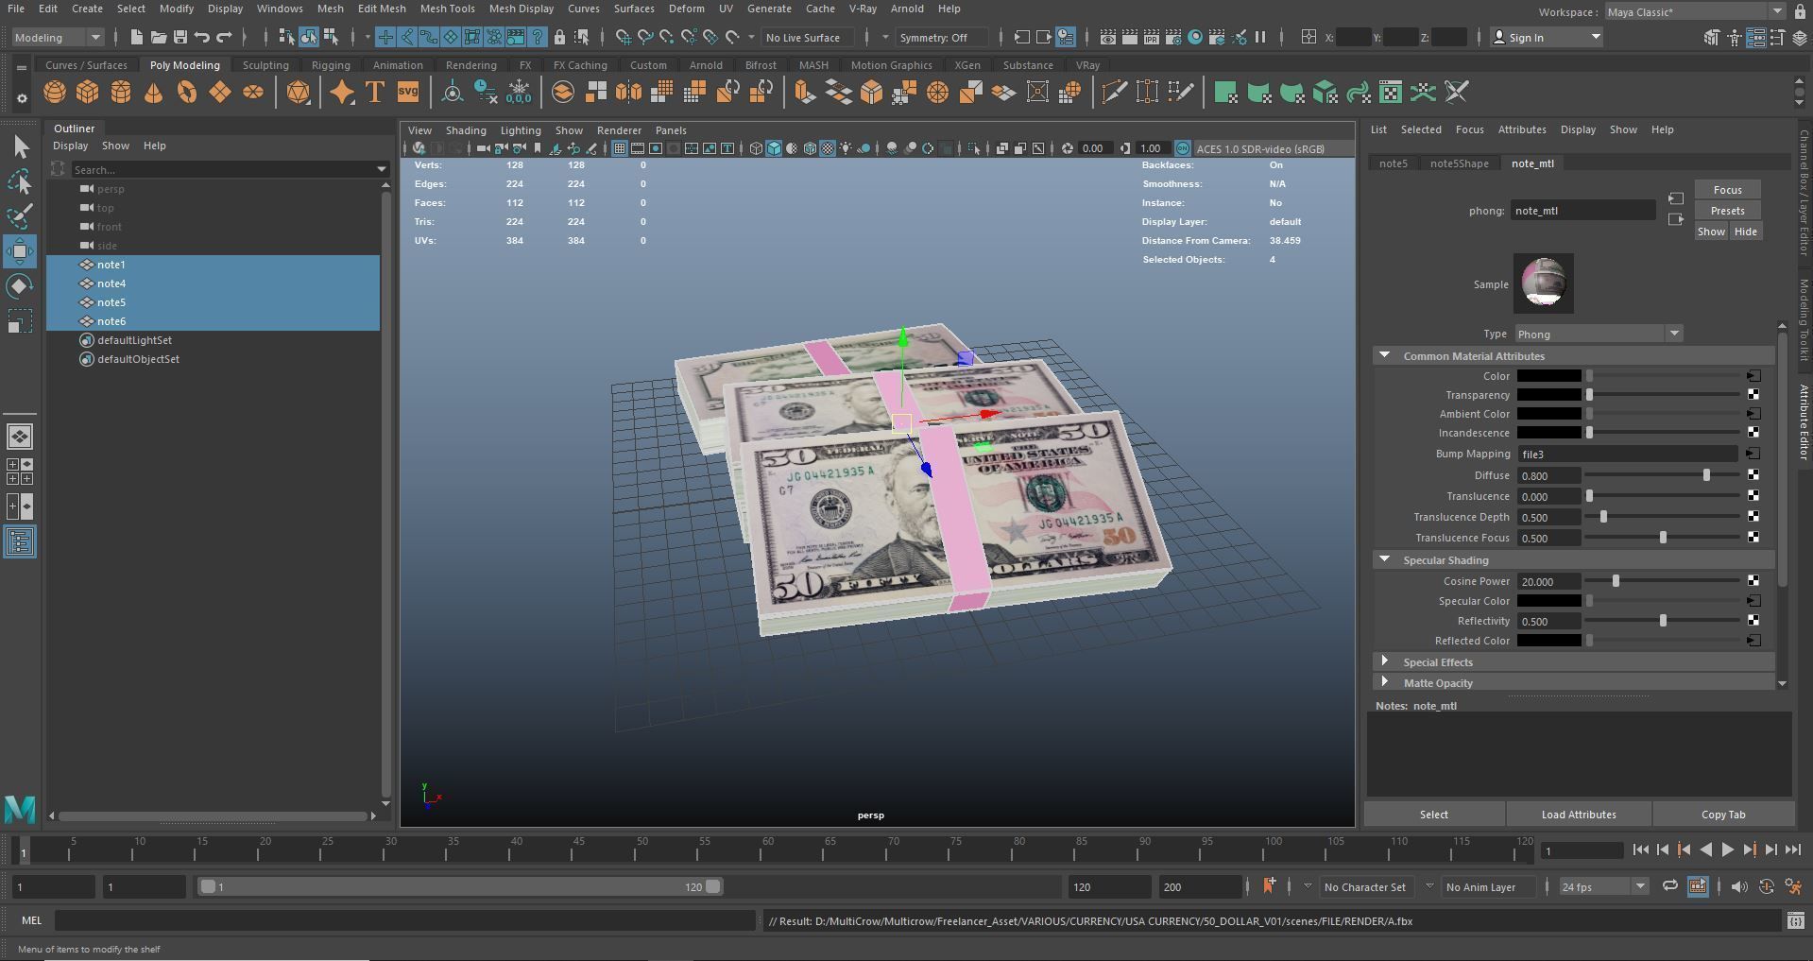Viewport: 1813px width, 961px height.
Task: Select the Move tool in toolbox
Action: (20, 250)
